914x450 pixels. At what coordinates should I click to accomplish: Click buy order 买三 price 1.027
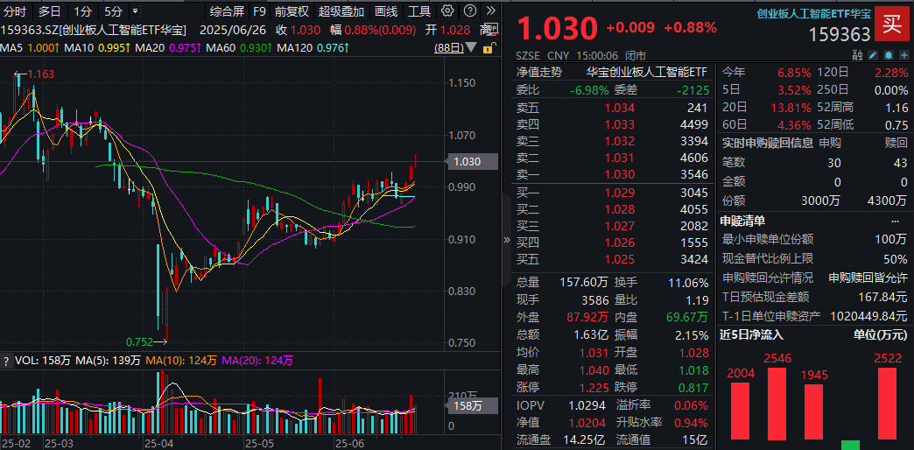pyautogui.click(x=620, y=226)
